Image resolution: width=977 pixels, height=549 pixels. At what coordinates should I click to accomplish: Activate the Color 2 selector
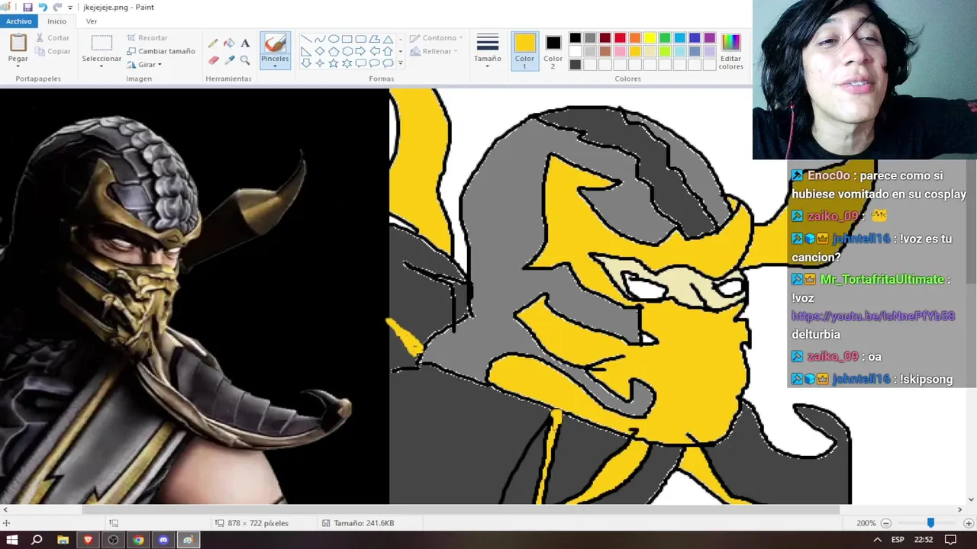point(553,51)
